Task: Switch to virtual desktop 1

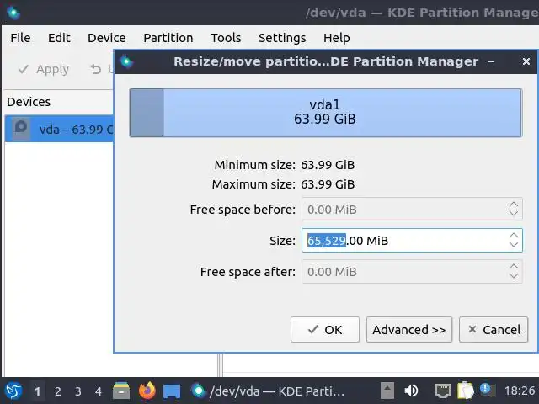Action: pos(37,391)
